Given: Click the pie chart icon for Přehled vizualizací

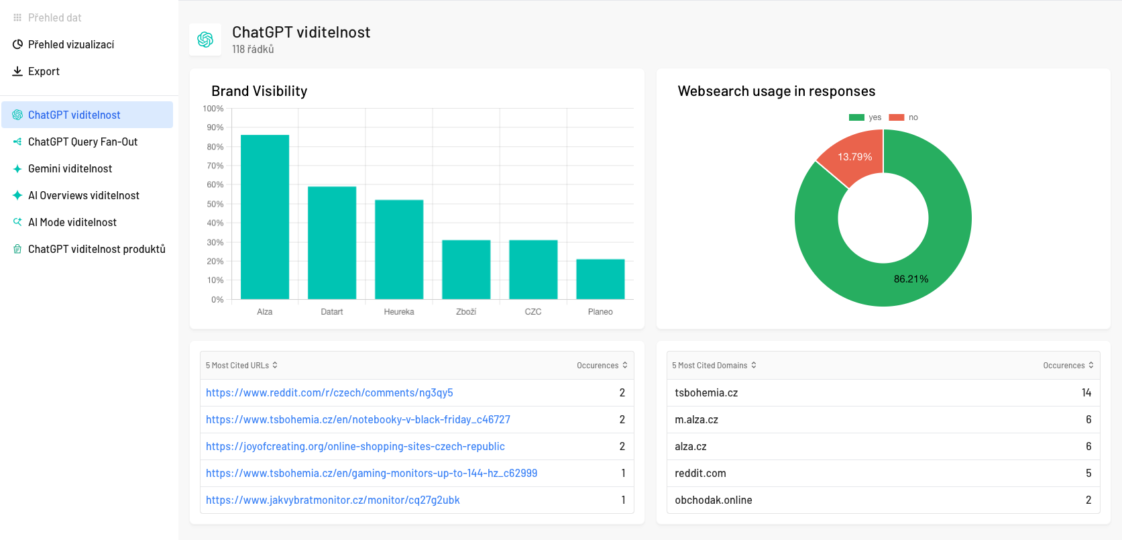Looking at the screenshot, I should point(17,44).
